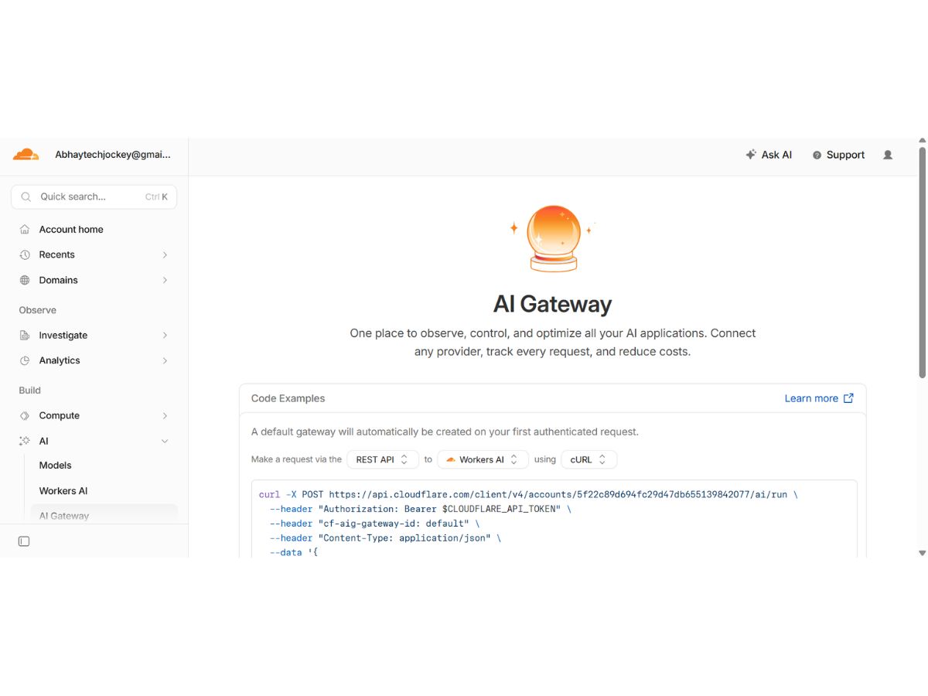Click the crystal ball AI Gateway illustration
This screenshot has width=928, height=696.
(x=554, y=238)
